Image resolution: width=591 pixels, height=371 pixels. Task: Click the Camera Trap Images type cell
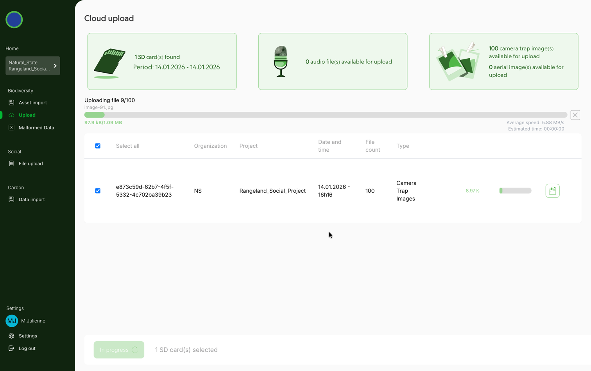coord(406,191)
